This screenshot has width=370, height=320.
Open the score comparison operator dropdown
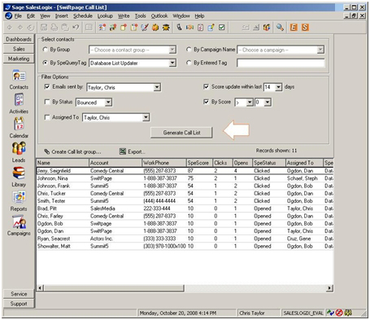tap(250, 103)
